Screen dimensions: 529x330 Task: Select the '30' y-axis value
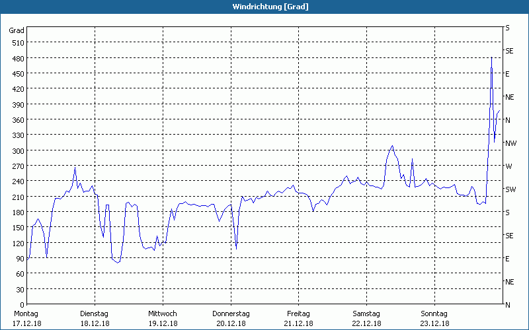click(x=20, y=290)
